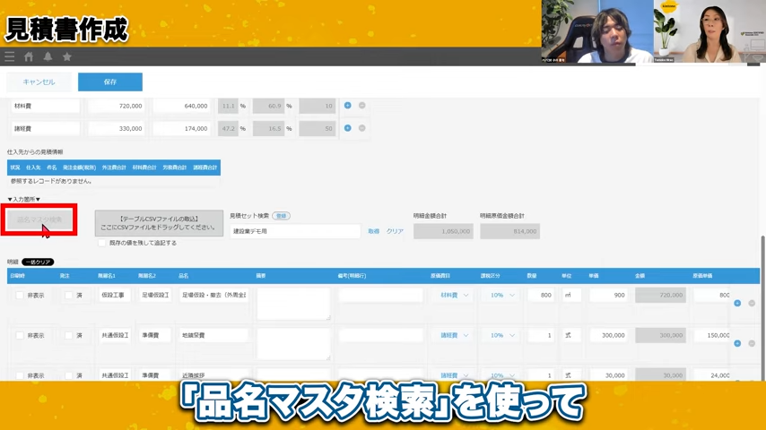The image size is (766, 430).
Task: Add a row after 材料費 cost row
Action: coord(347,106)
